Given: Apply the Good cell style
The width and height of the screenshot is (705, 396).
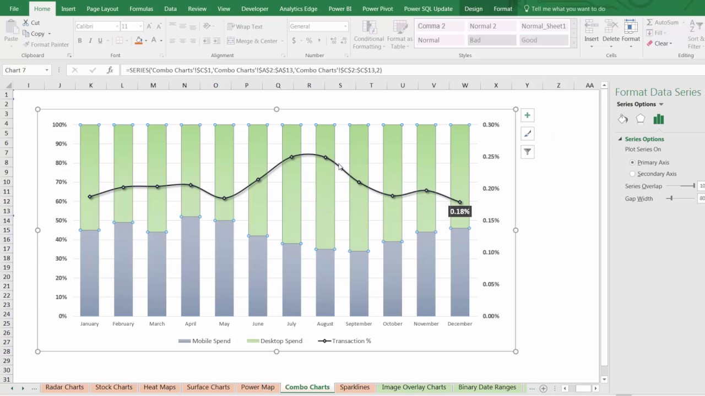Looking at the screenshot, I should 543,40.
